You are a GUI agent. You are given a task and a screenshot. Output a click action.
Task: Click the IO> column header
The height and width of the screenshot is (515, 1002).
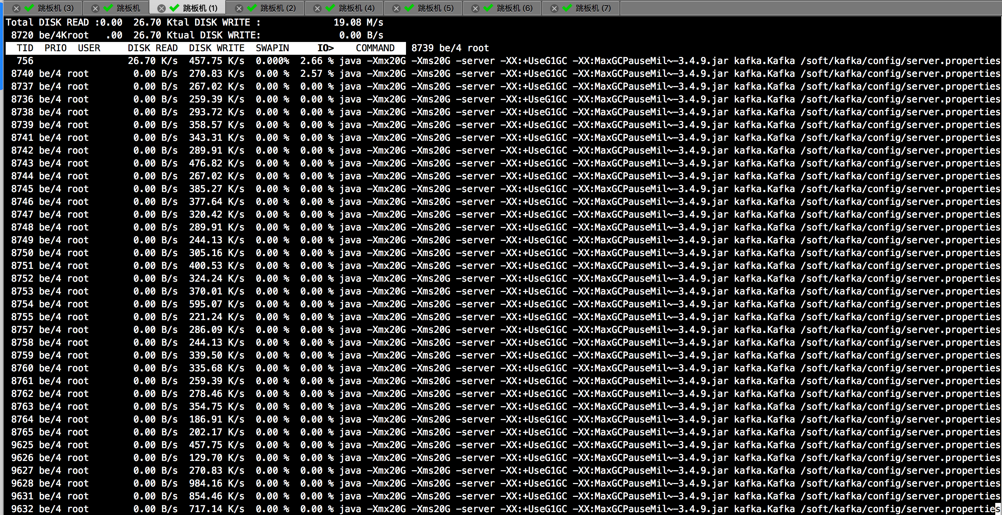(x=325, y=48)
